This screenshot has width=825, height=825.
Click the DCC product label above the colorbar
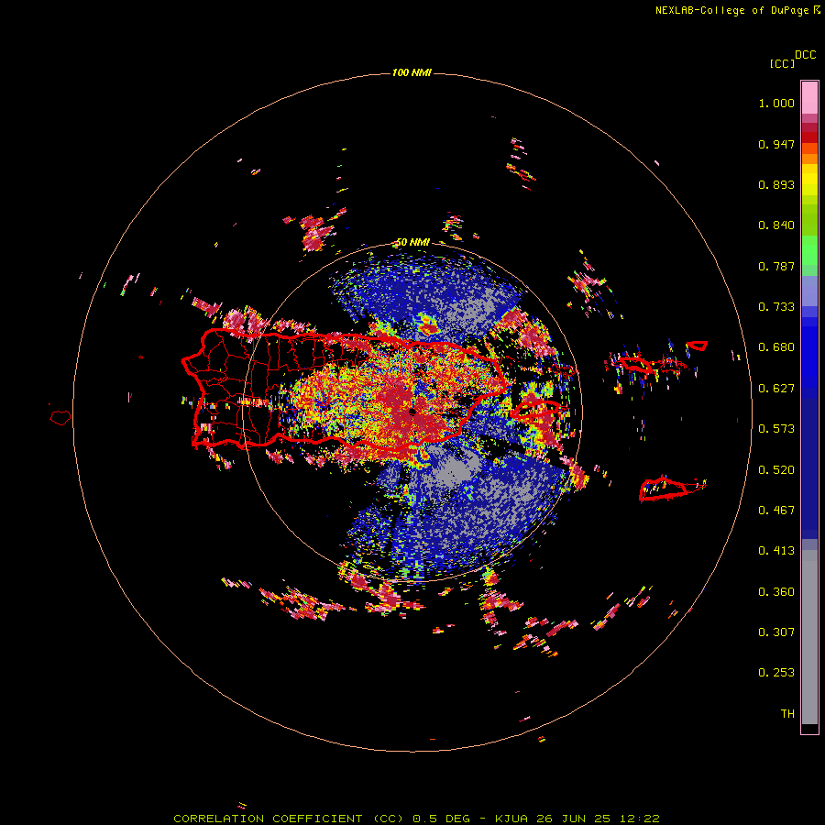click(805, 55)
